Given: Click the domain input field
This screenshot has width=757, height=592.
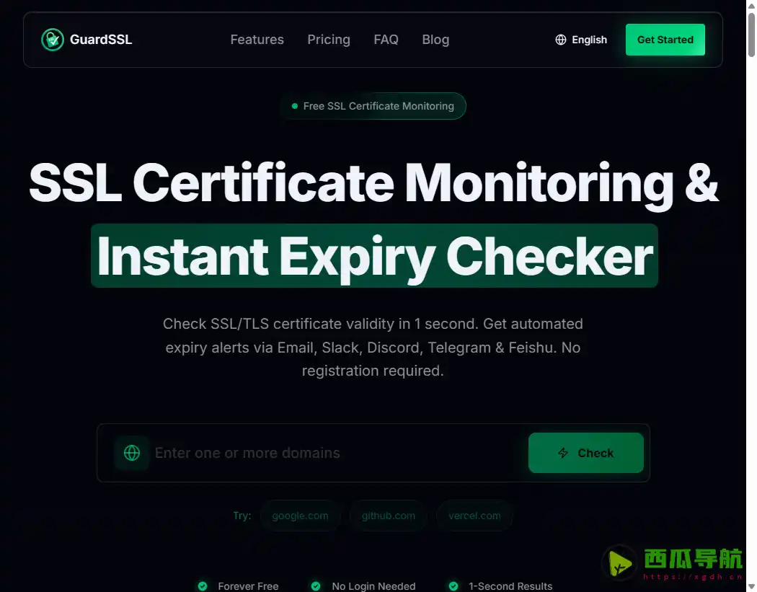Looking at the screenshot, I should 324,453.
